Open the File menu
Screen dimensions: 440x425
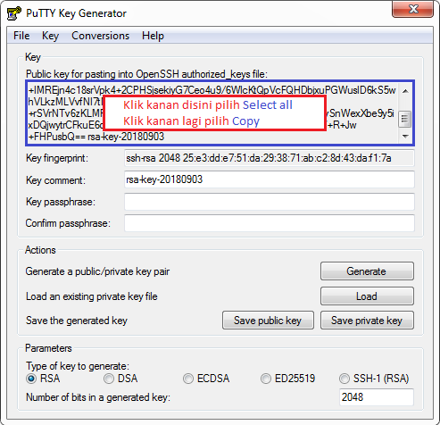point(21,36)
